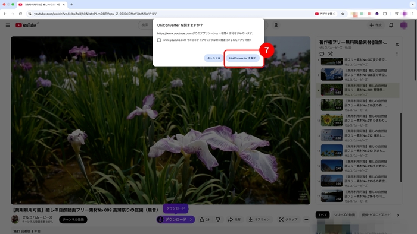
Task: Reload the page with the refresh icon
Action: (20, 14)
